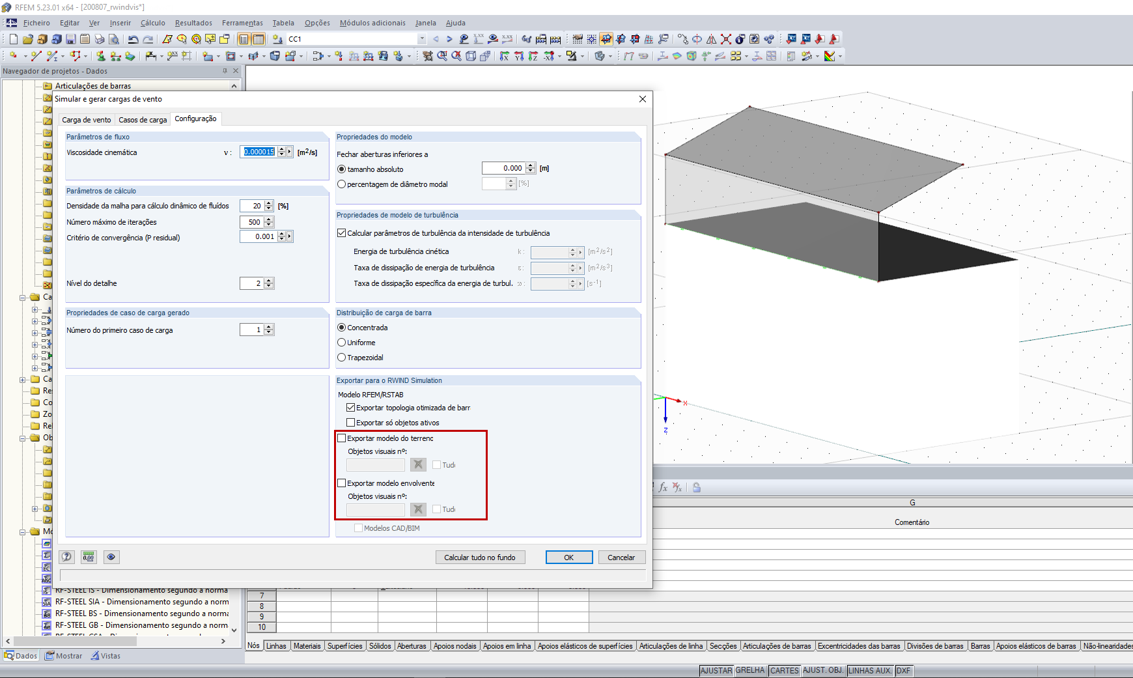The width and height of the screenshot is (1133, 678).
Task: Open a model with the folder icon
Action: point(27,39)
